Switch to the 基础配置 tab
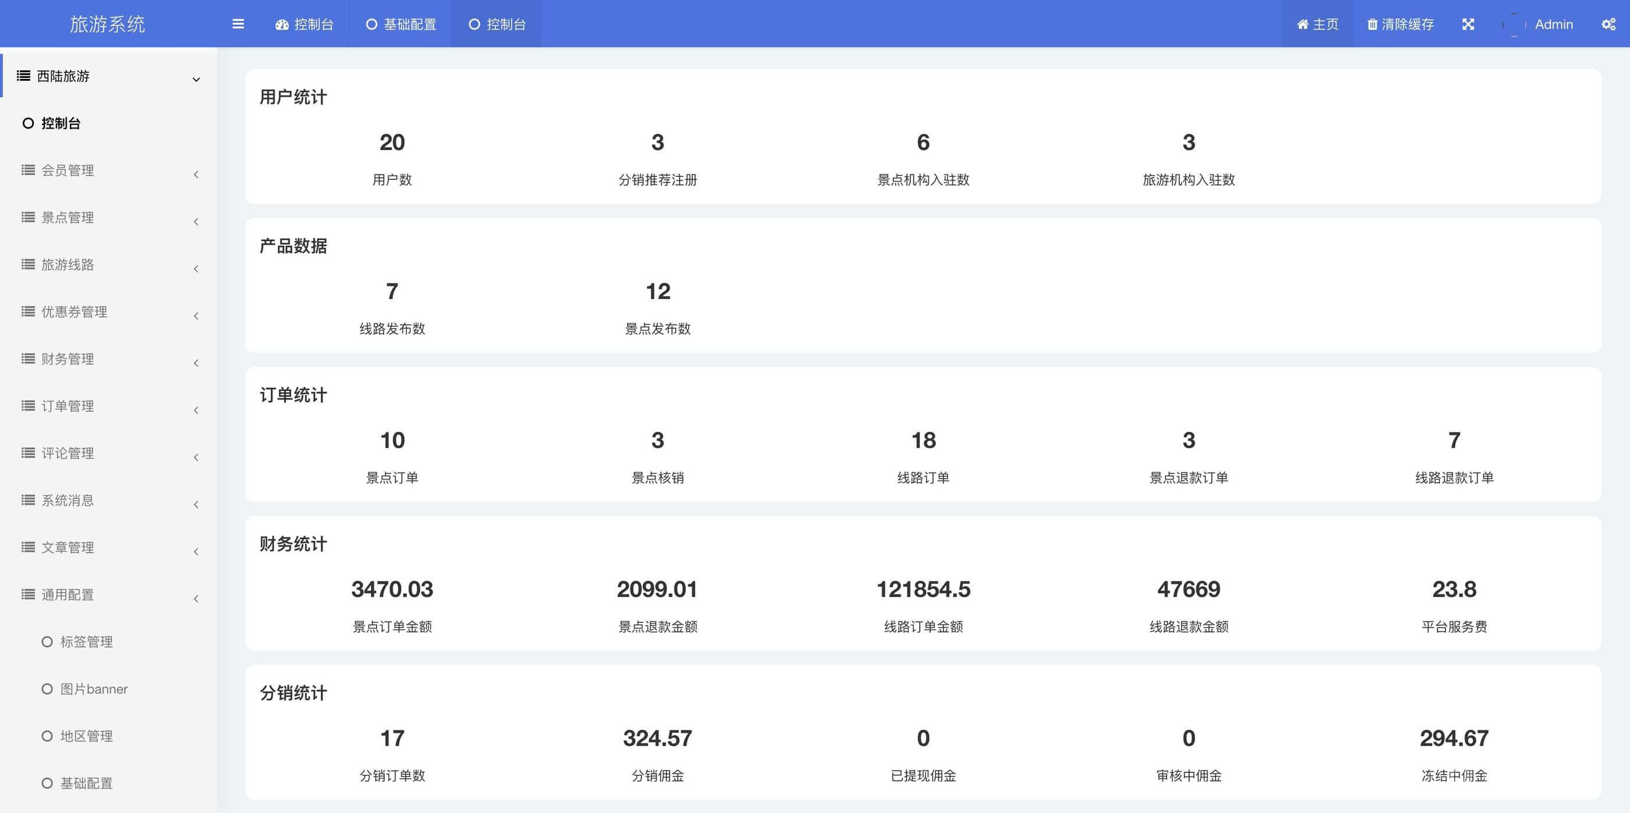This screenshot has width=1630, height=813. tap(401, 24)
